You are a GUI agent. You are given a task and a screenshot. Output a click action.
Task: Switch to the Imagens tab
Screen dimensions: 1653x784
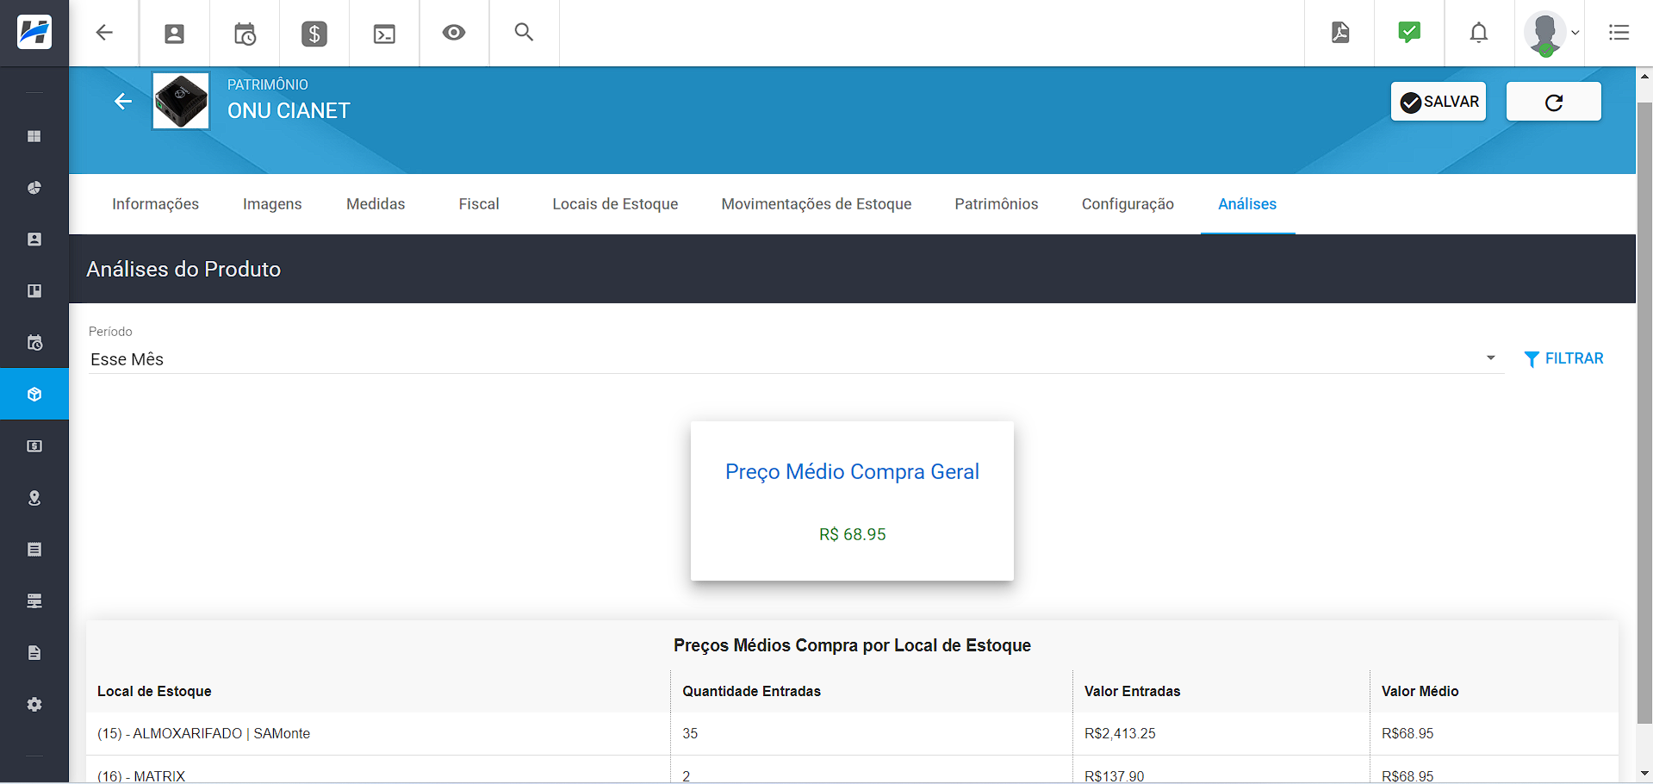point(272,204)
